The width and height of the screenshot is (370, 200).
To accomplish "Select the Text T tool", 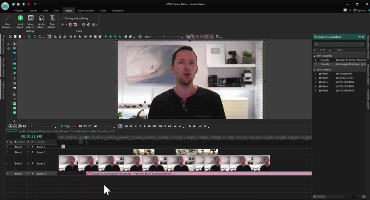I will pos(14,79).
